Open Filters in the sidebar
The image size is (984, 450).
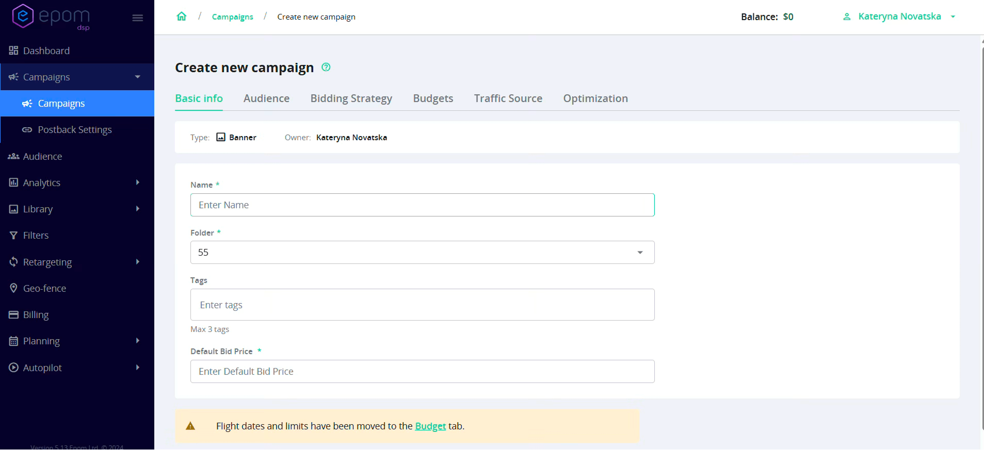pyautogui.click(x=36, y=235)
